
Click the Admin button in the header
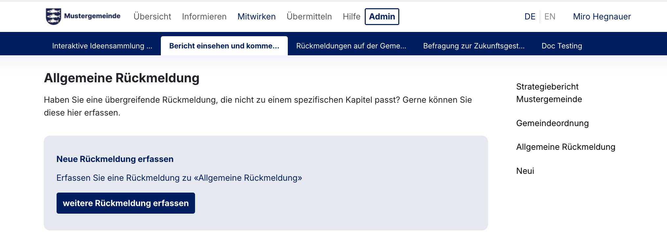pos(382,16)
